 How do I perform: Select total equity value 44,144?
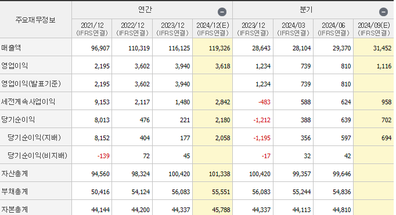click(100, 210)
